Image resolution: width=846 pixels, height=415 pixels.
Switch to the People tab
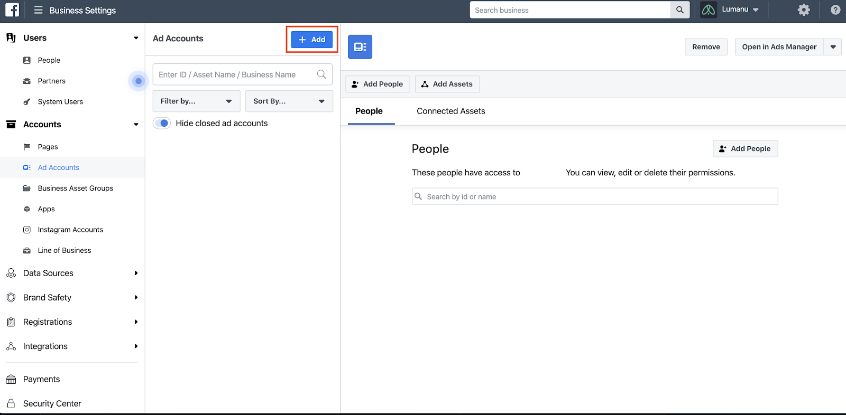(x=369, y=111)
